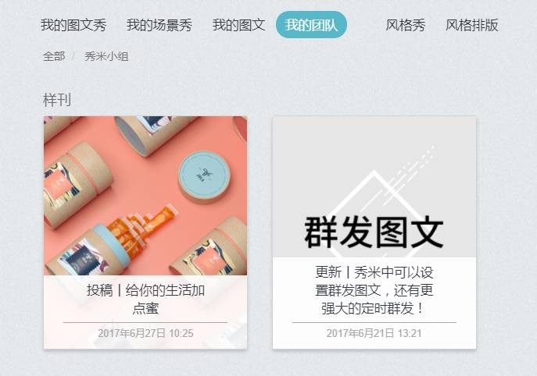The width and height of the screenshot is (537, 376).
Task: Click the date 2017年6月27日 10:25
Action: point(145,333)
